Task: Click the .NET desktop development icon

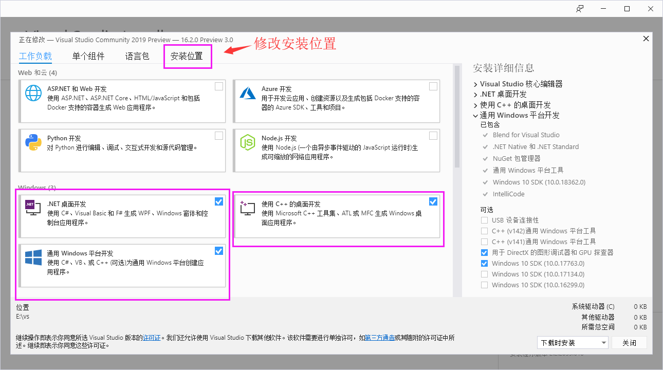Action: click(x=33, y=208)
